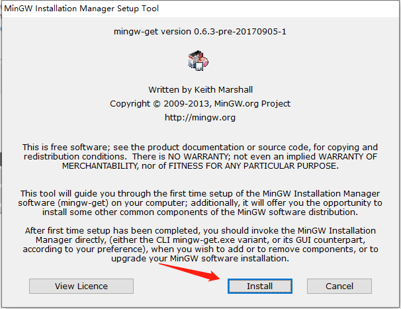Cancel the MinGW setup
The image size is (401, 309).
339,286
